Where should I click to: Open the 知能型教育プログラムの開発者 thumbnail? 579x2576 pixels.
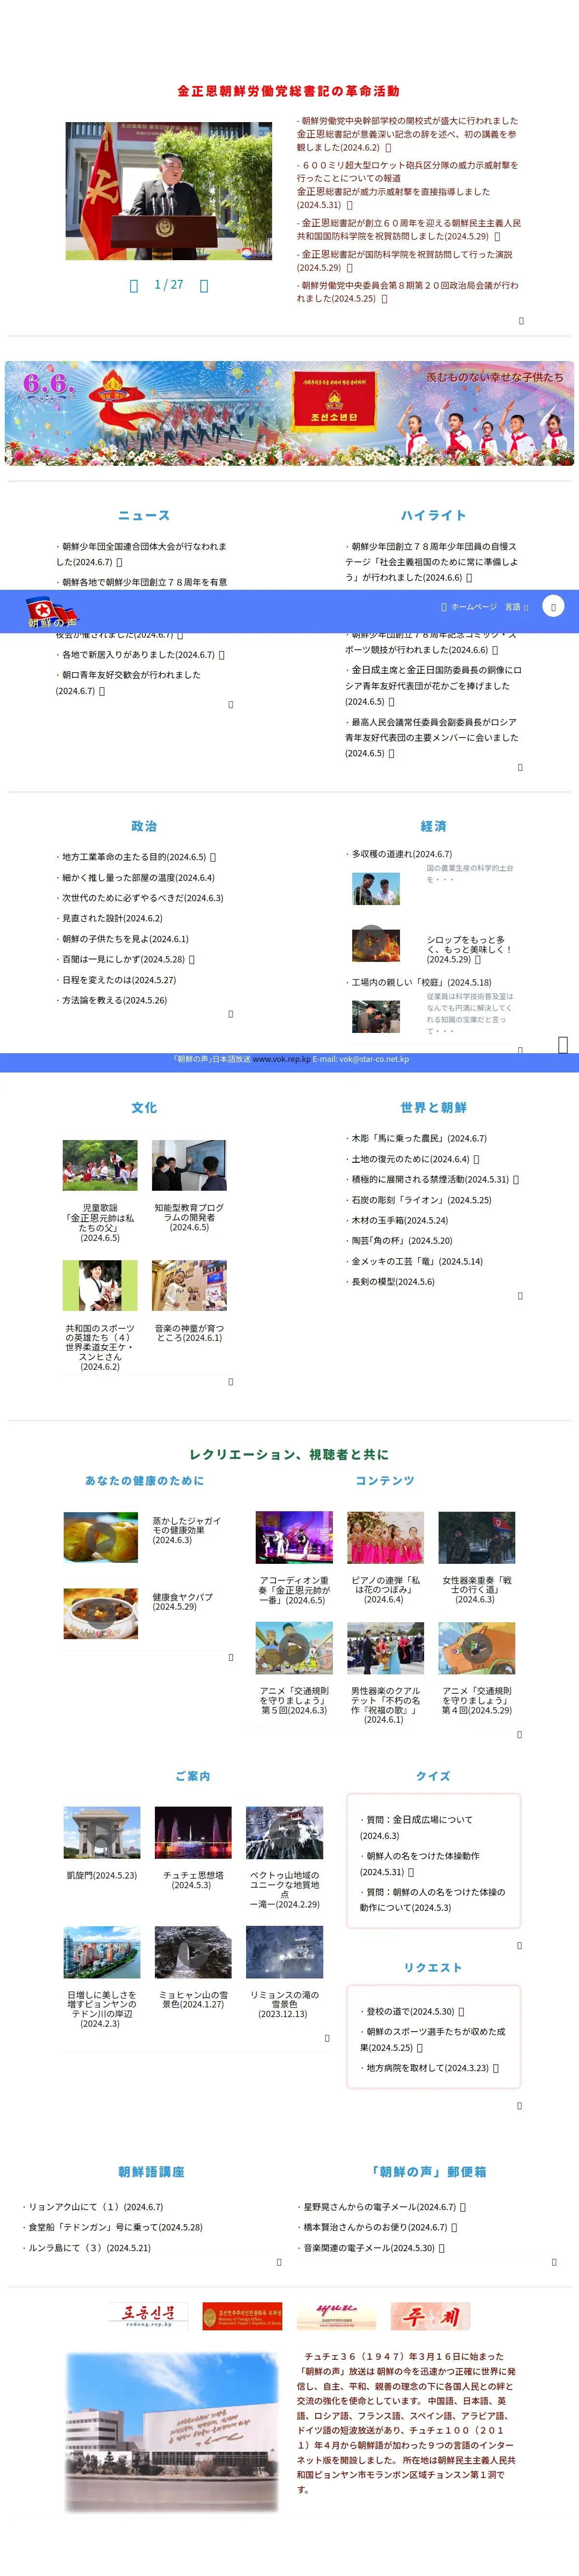click(189, 1165)
